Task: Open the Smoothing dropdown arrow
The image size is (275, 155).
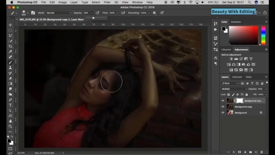Action: (149, 13)
